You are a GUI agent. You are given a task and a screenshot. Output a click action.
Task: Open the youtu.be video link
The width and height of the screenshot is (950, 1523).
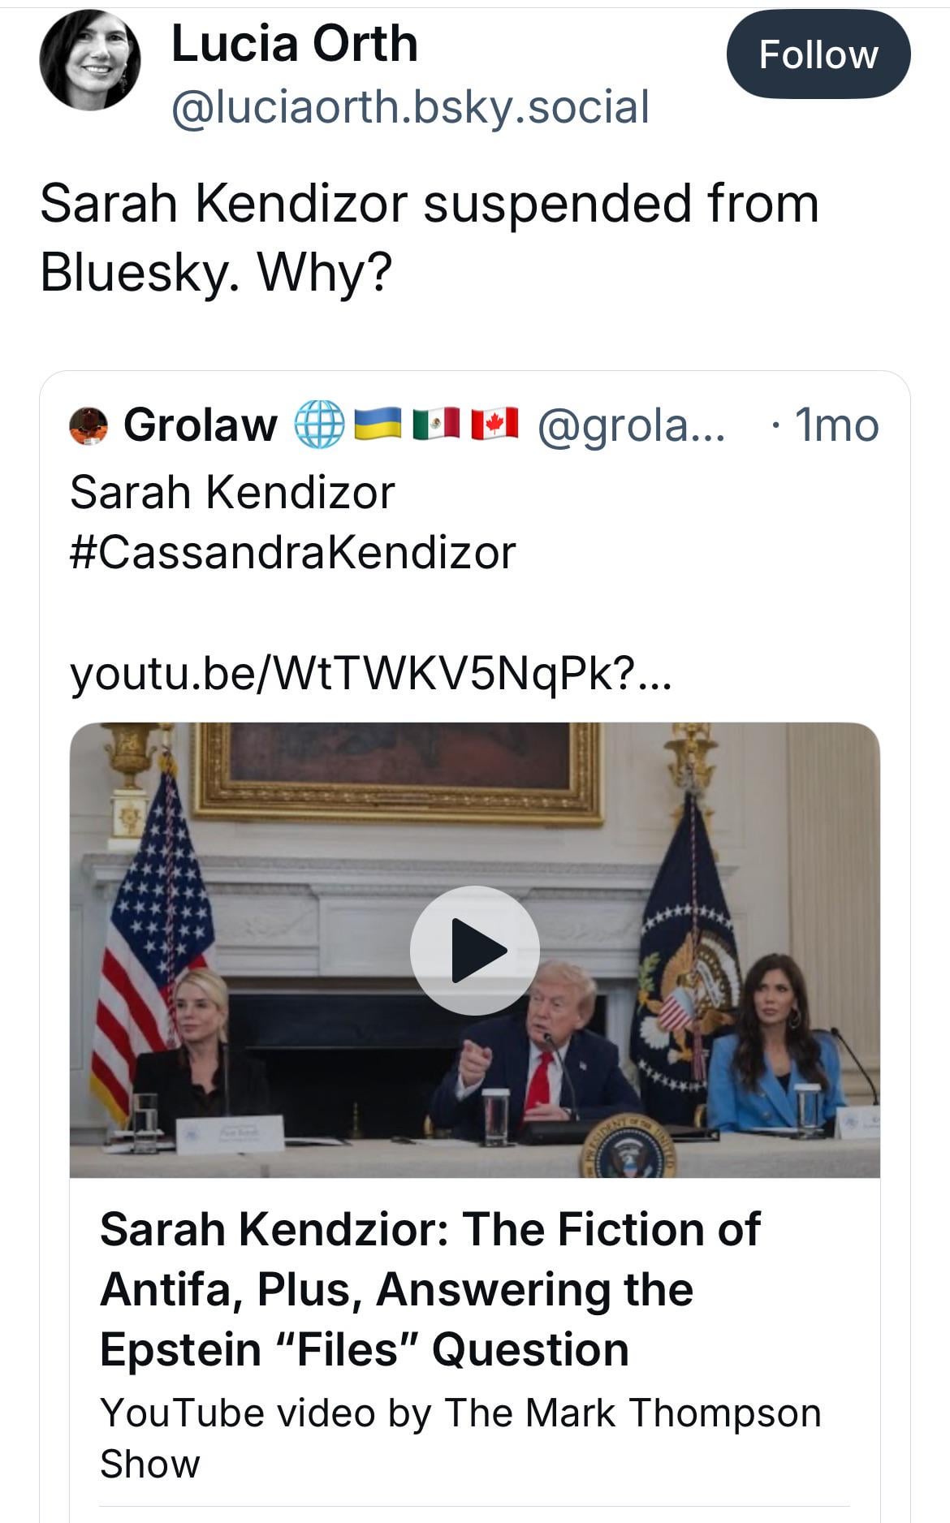(x=370, y=672)
